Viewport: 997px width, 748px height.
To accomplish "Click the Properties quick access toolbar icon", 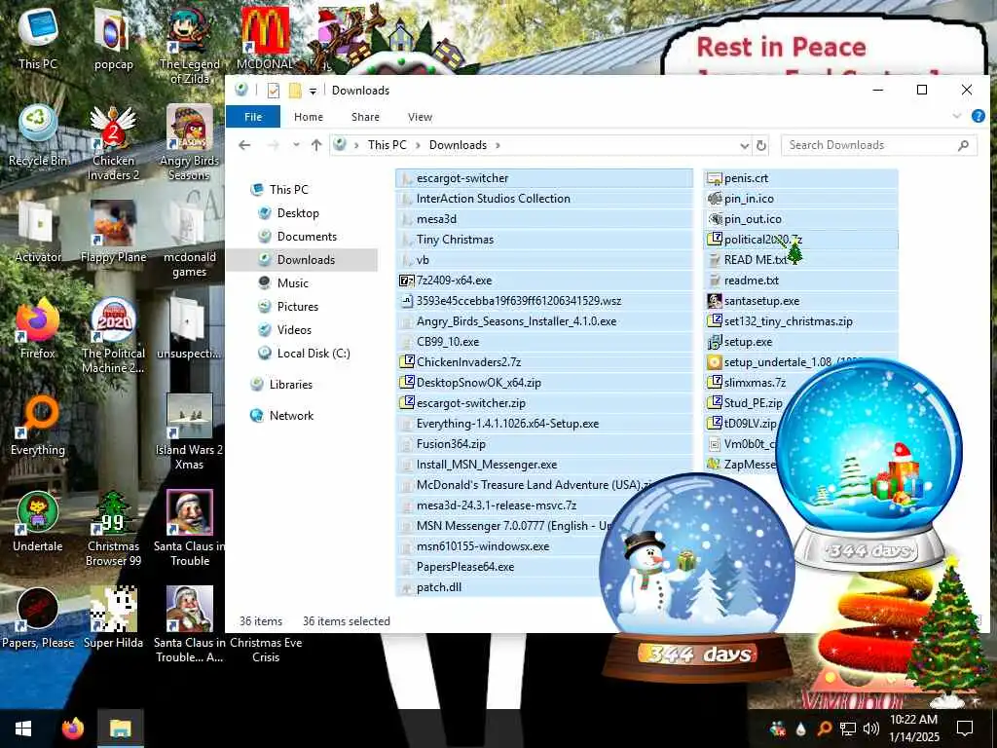I will [274, 91].
